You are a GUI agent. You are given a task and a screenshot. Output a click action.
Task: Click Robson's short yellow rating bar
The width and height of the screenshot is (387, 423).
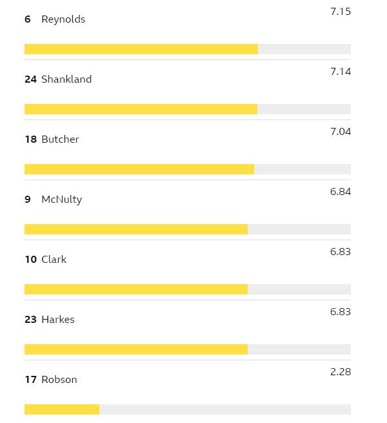pyautogui.click(x=62, y=409)
